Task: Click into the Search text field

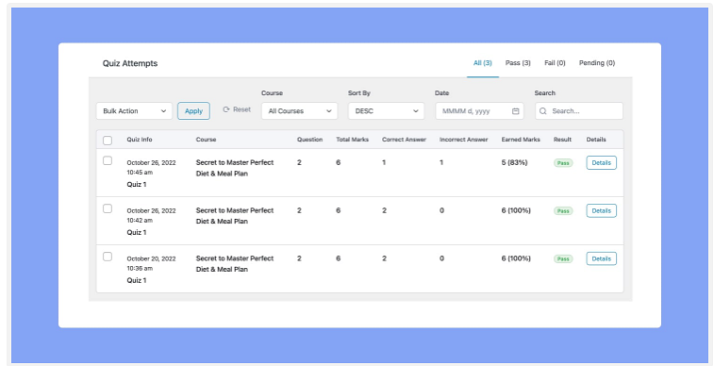Action: (579, 111)
